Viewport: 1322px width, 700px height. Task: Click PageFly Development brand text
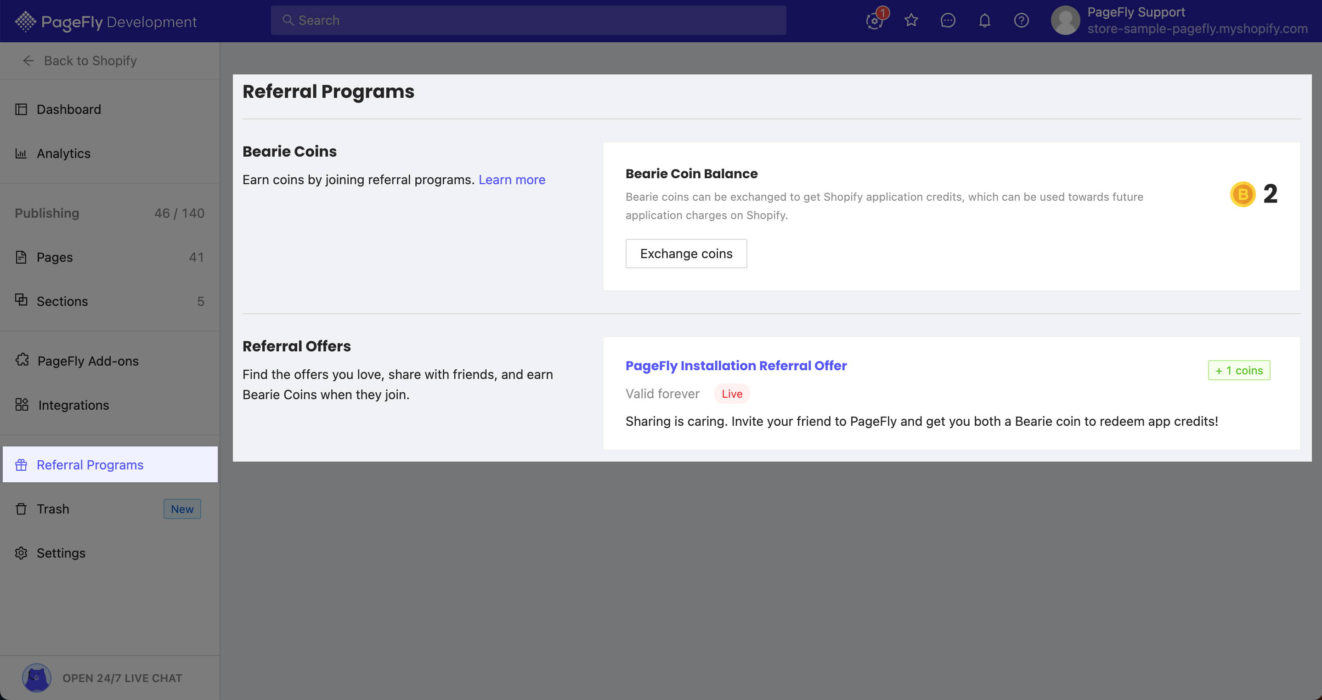119,22
